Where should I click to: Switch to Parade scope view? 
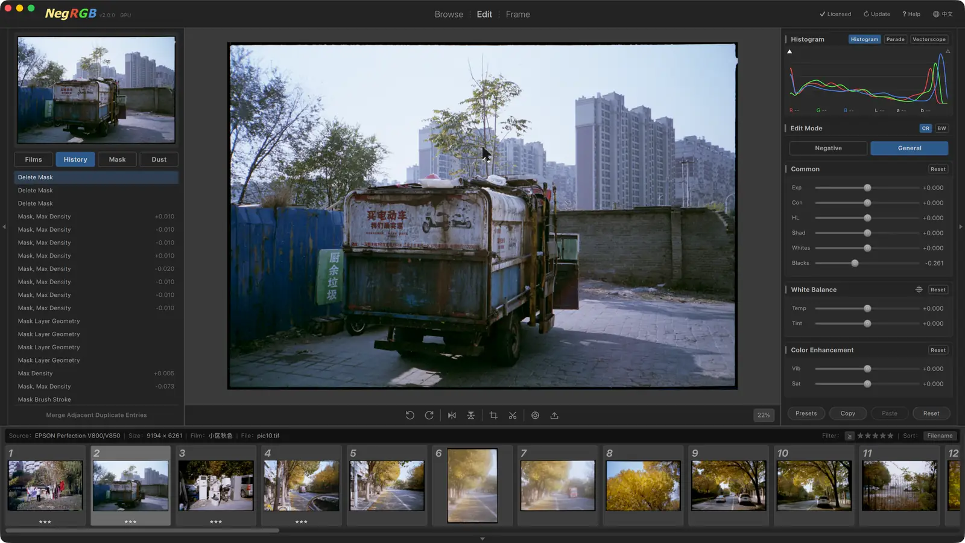coord(896,39)
